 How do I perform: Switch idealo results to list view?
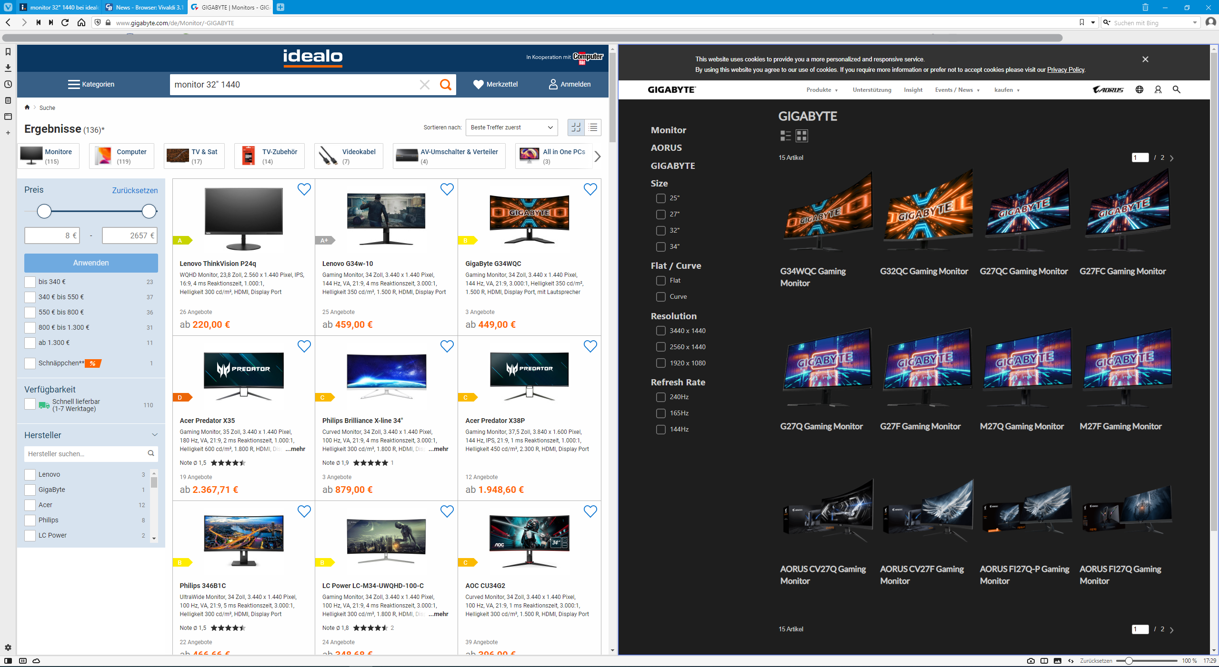click(x=593, y=127)
